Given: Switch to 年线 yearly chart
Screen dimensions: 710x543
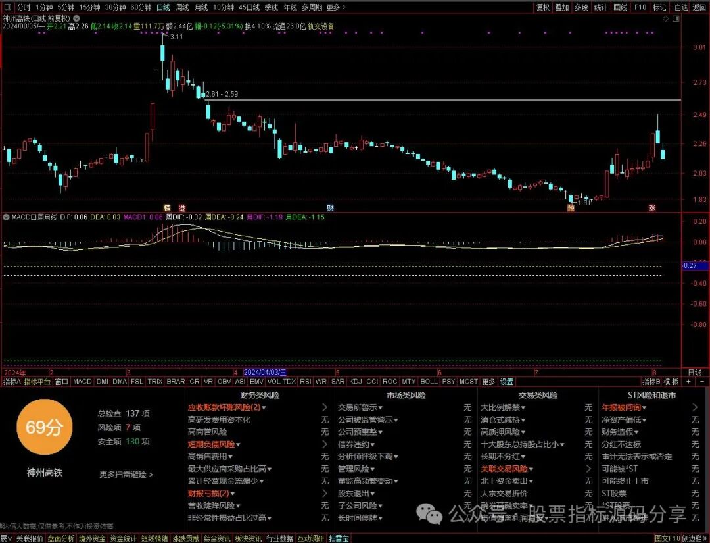Looking at the screenshot, I should (291, 7).
